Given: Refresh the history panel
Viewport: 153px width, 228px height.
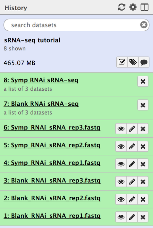Looking at the screenshot, I should coord(121,7).
